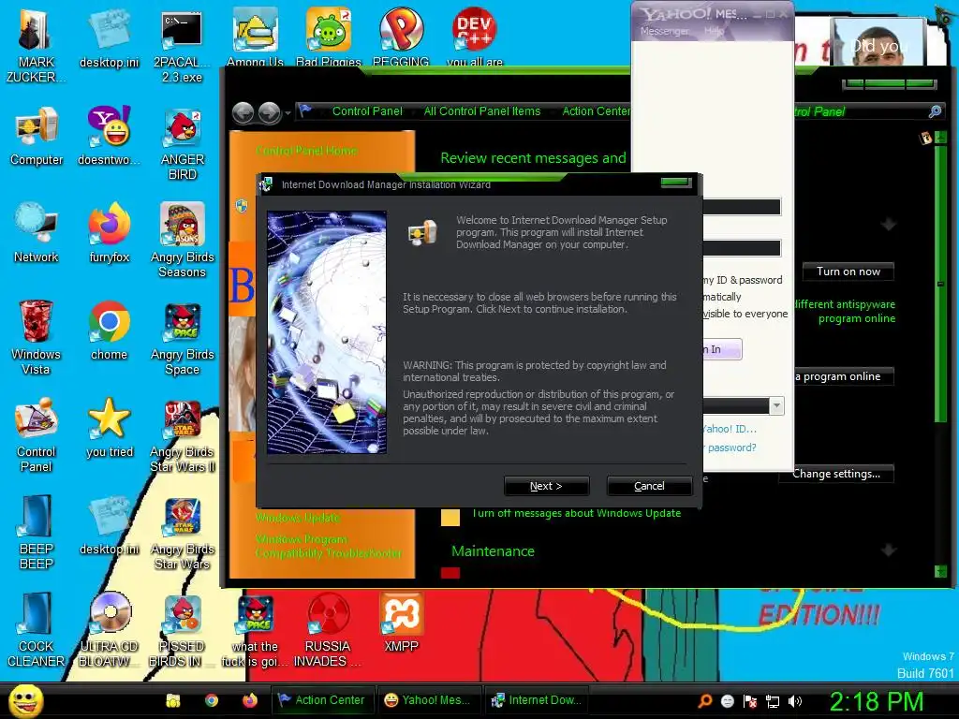Expand the Maintenance section chevron
This screenshot has height=719, width=959.
point(889,550)
